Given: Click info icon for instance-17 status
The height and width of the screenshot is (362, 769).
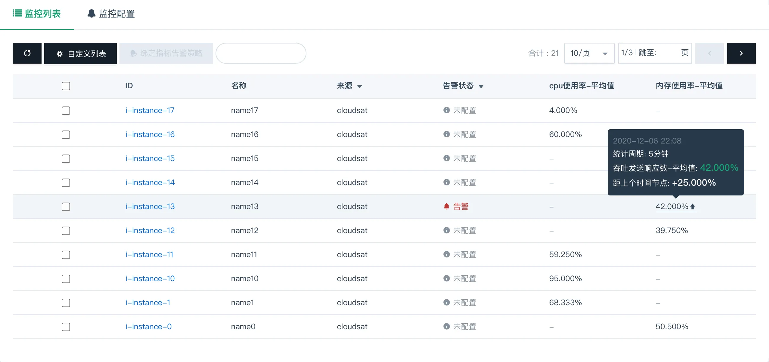Looking at the screenshot, I should click(x=446, y=110).
